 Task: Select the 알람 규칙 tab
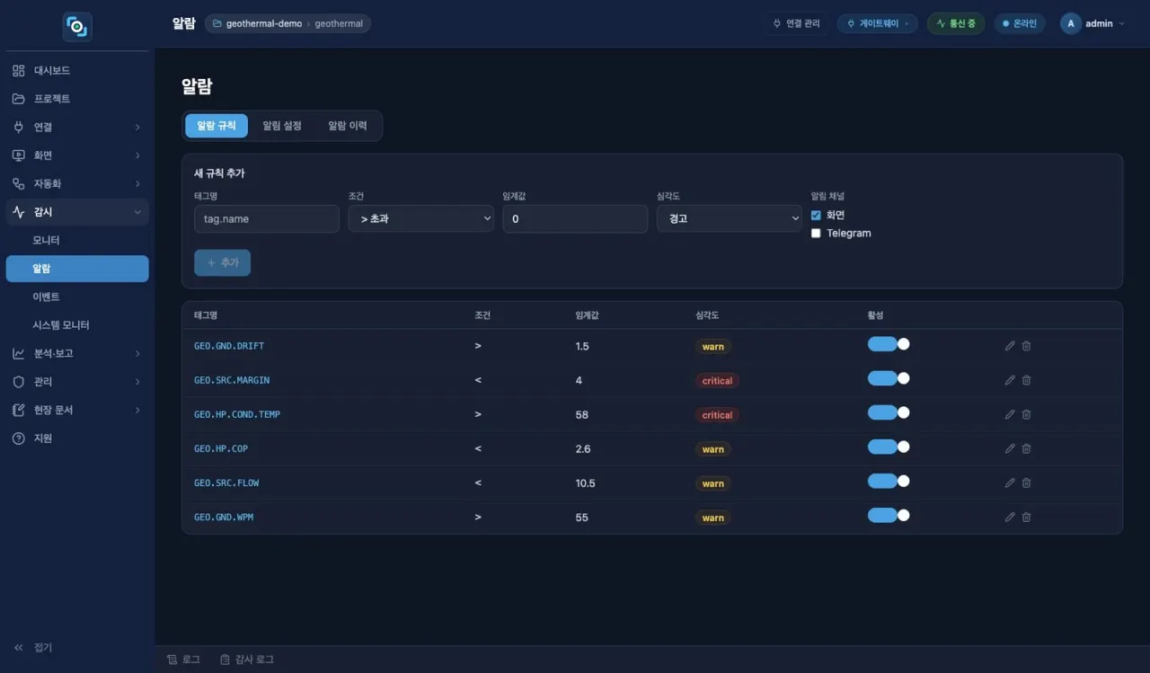point(217,126)
